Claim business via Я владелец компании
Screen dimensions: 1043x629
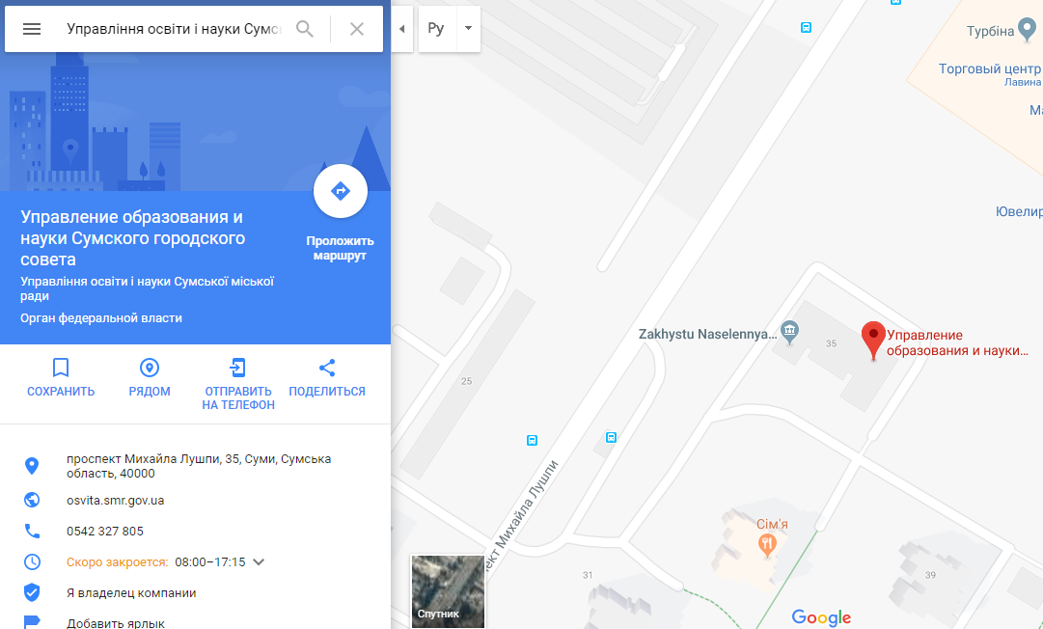[x=131, y=593]
